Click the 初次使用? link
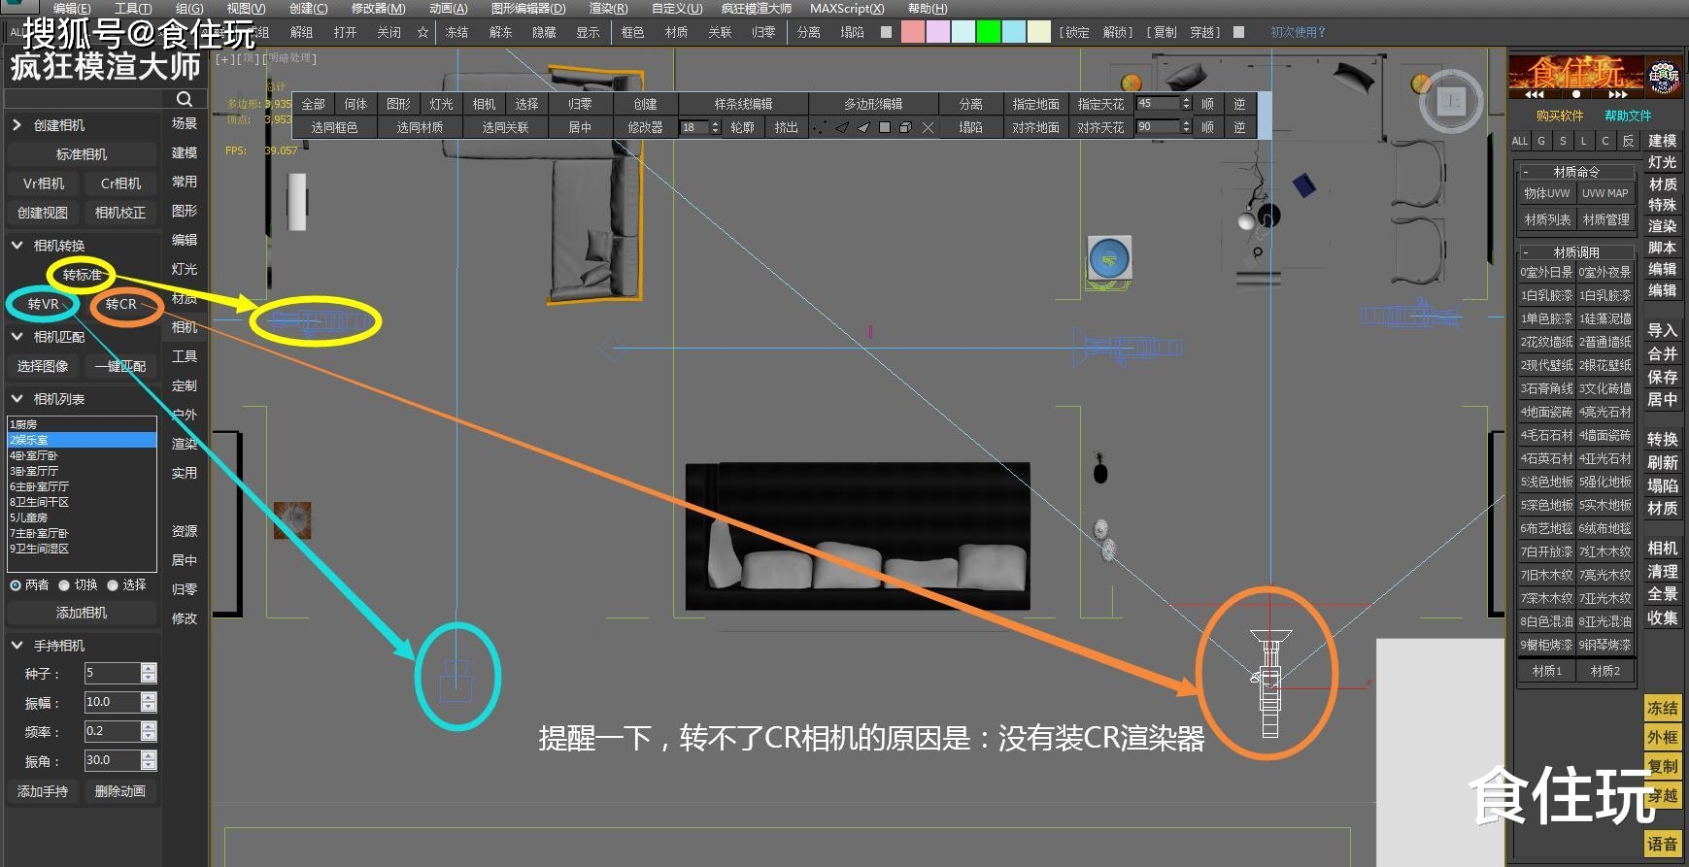1689x867 pixels. coord(1298,32)
